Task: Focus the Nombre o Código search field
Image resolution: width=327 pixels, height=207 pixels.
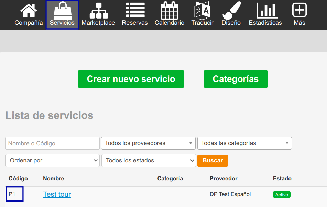Action: [x=52, y=143]
